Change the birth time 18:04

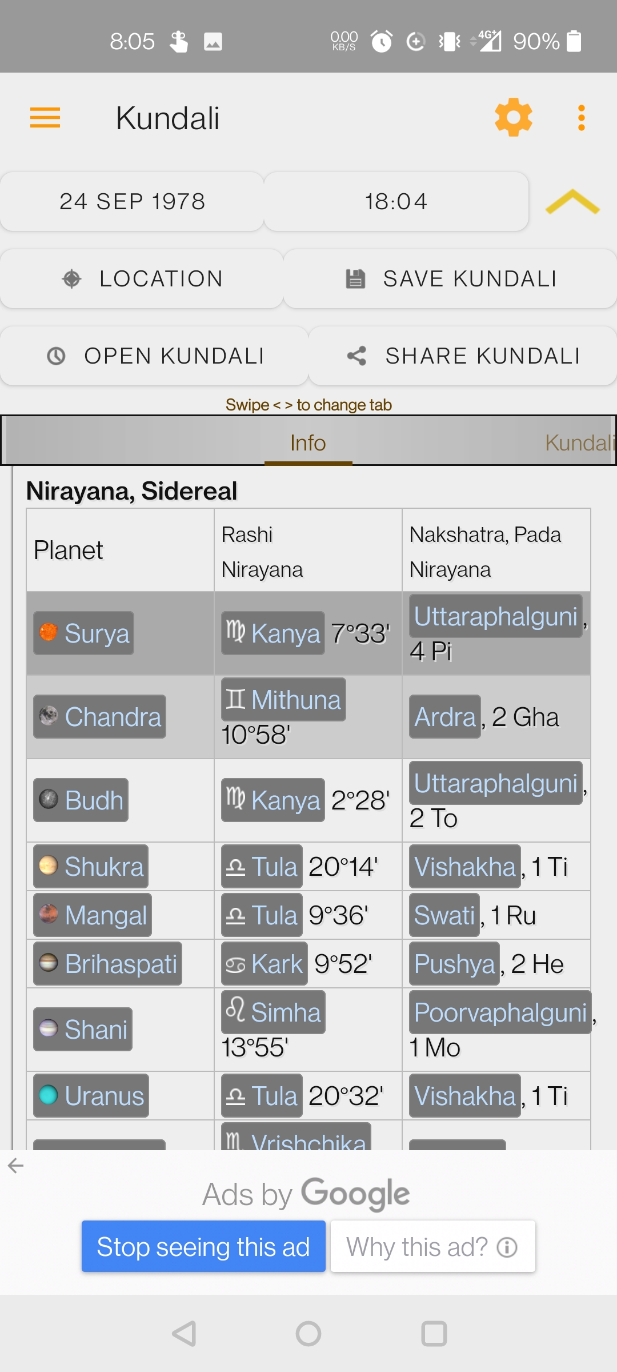[x=396, y=202]
